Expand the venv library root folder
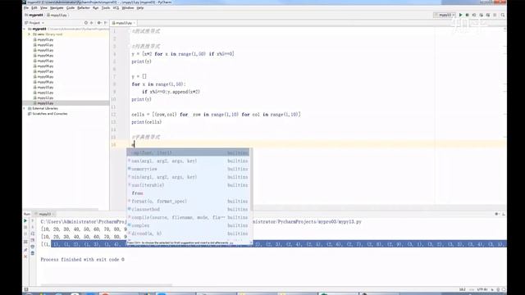Viewport: 525px width, 295px height. 30,34
